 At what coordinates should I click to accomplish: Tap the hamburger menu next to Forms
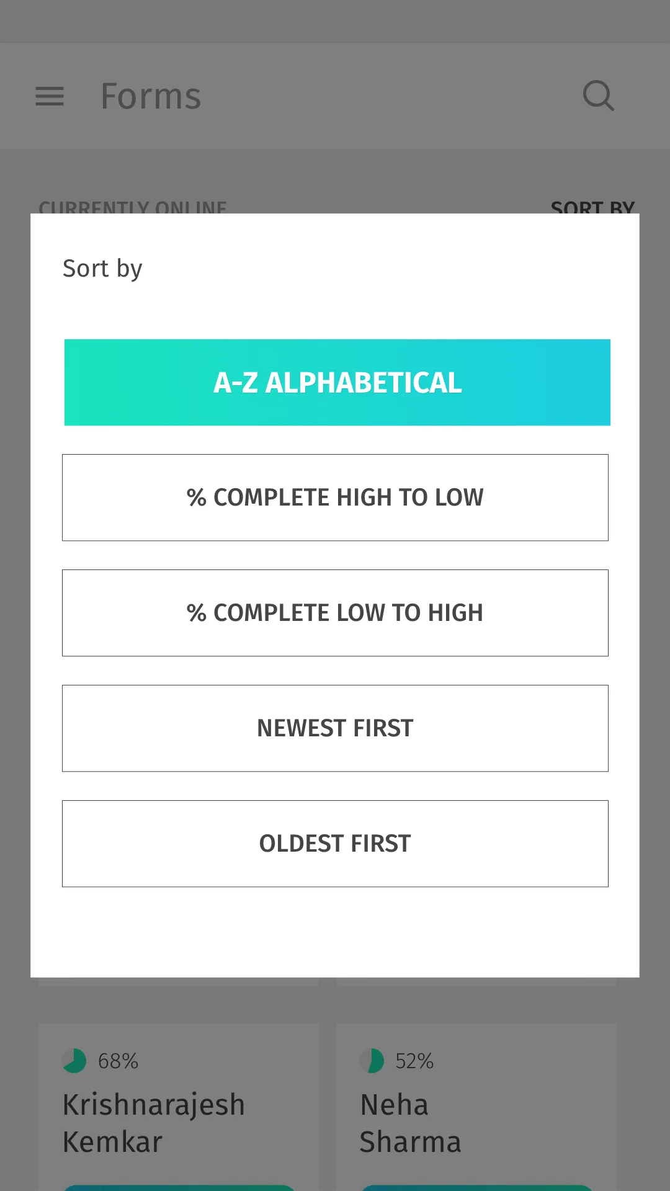(50, 96)
